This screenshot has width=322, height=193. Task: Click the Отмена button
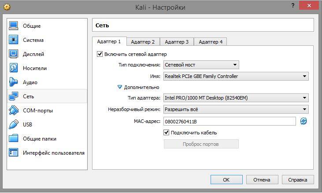coord(262,180)
